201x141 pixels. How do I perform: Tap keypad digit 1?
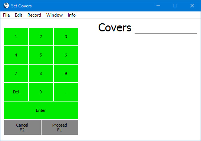[x=16, y=37]
